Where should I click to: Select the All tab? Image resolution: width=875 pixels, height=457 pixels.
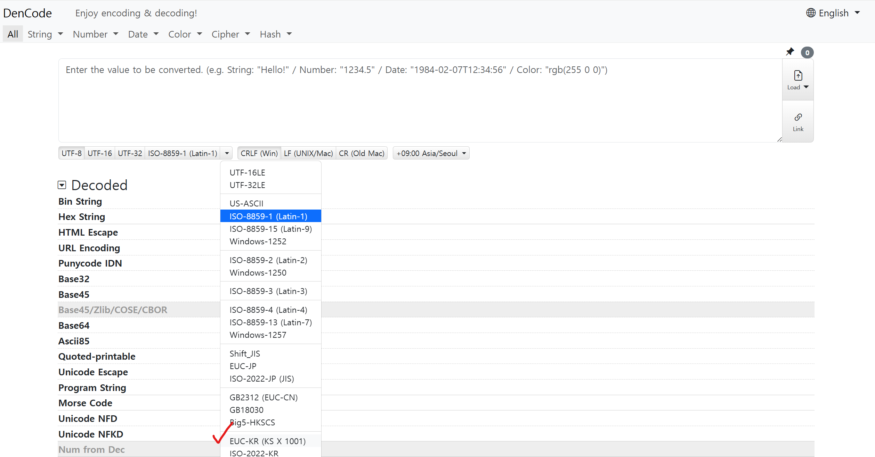tap(13, 34)
